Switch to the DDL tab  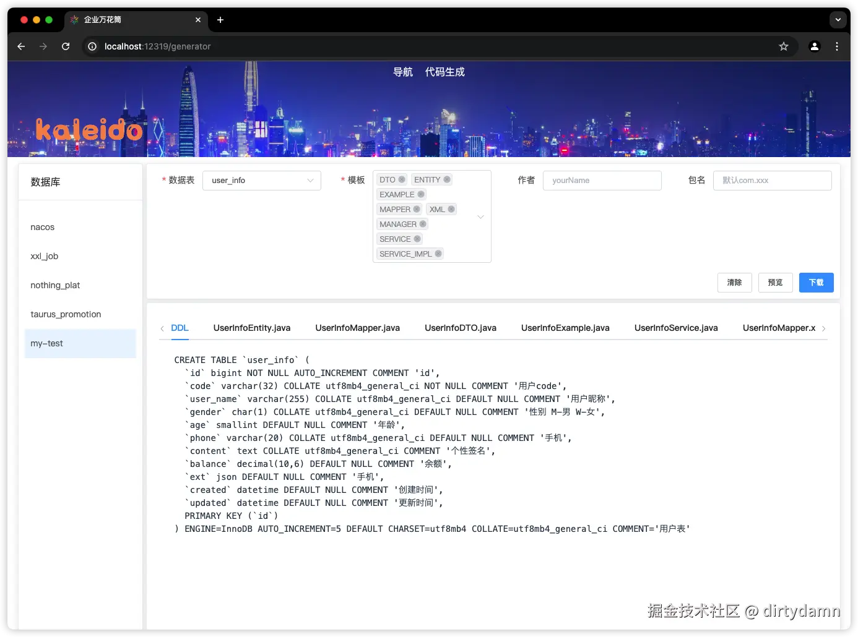tap(180, 328)
